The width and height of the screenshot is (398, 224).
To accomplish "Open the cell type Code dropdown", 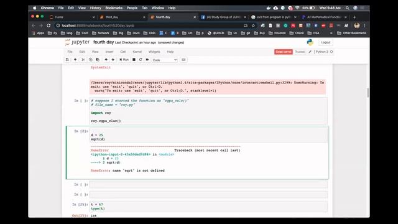I will [164, 60].
